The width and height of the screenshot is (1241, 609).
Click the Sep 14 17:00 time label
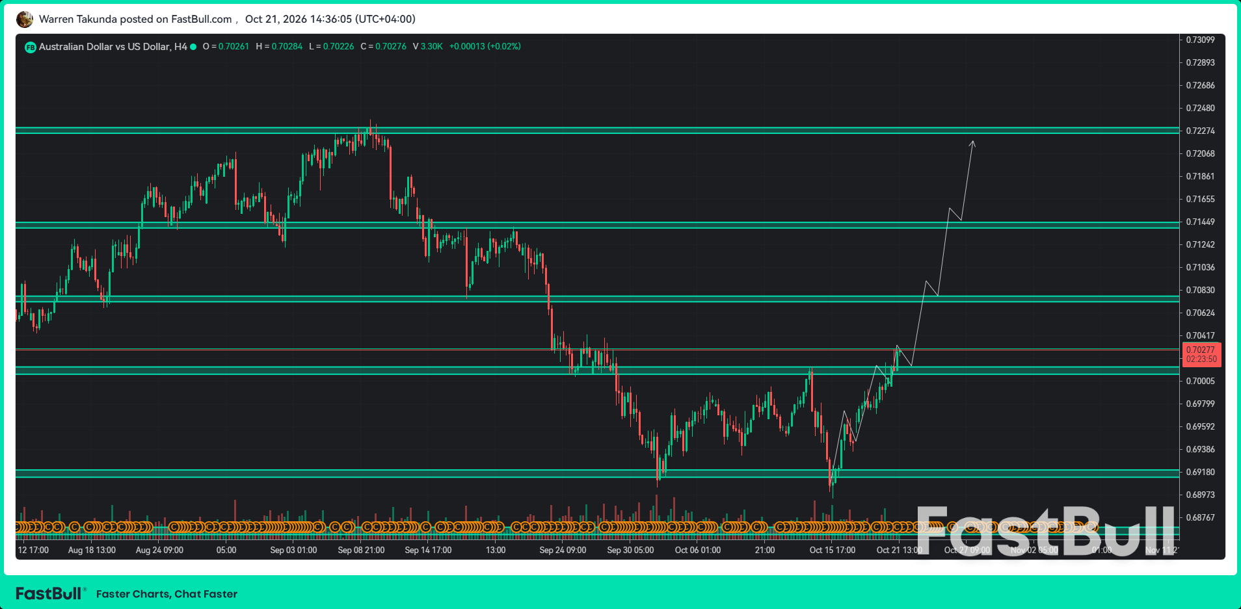tap(428, 550)
